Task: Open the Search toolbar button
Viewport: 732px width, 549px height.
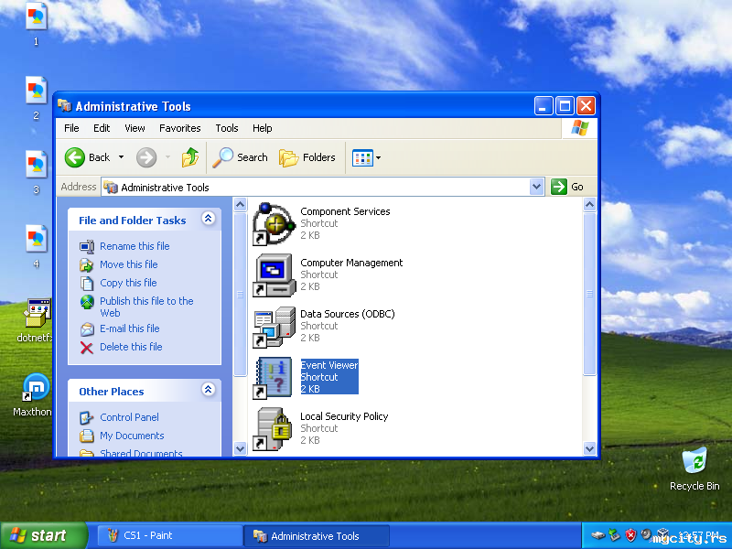Action: coord(241,157)
